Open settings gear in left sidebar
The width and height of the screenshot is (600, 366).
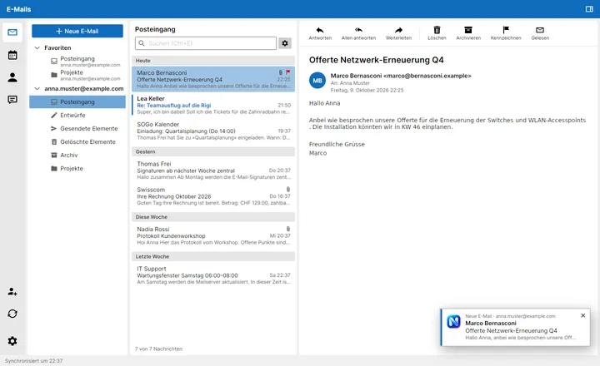tap(12, 341)
